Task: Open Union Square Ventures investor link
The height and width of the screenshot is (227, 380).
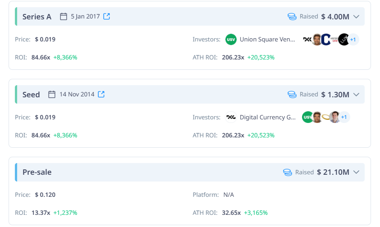Action: [267, 40]
